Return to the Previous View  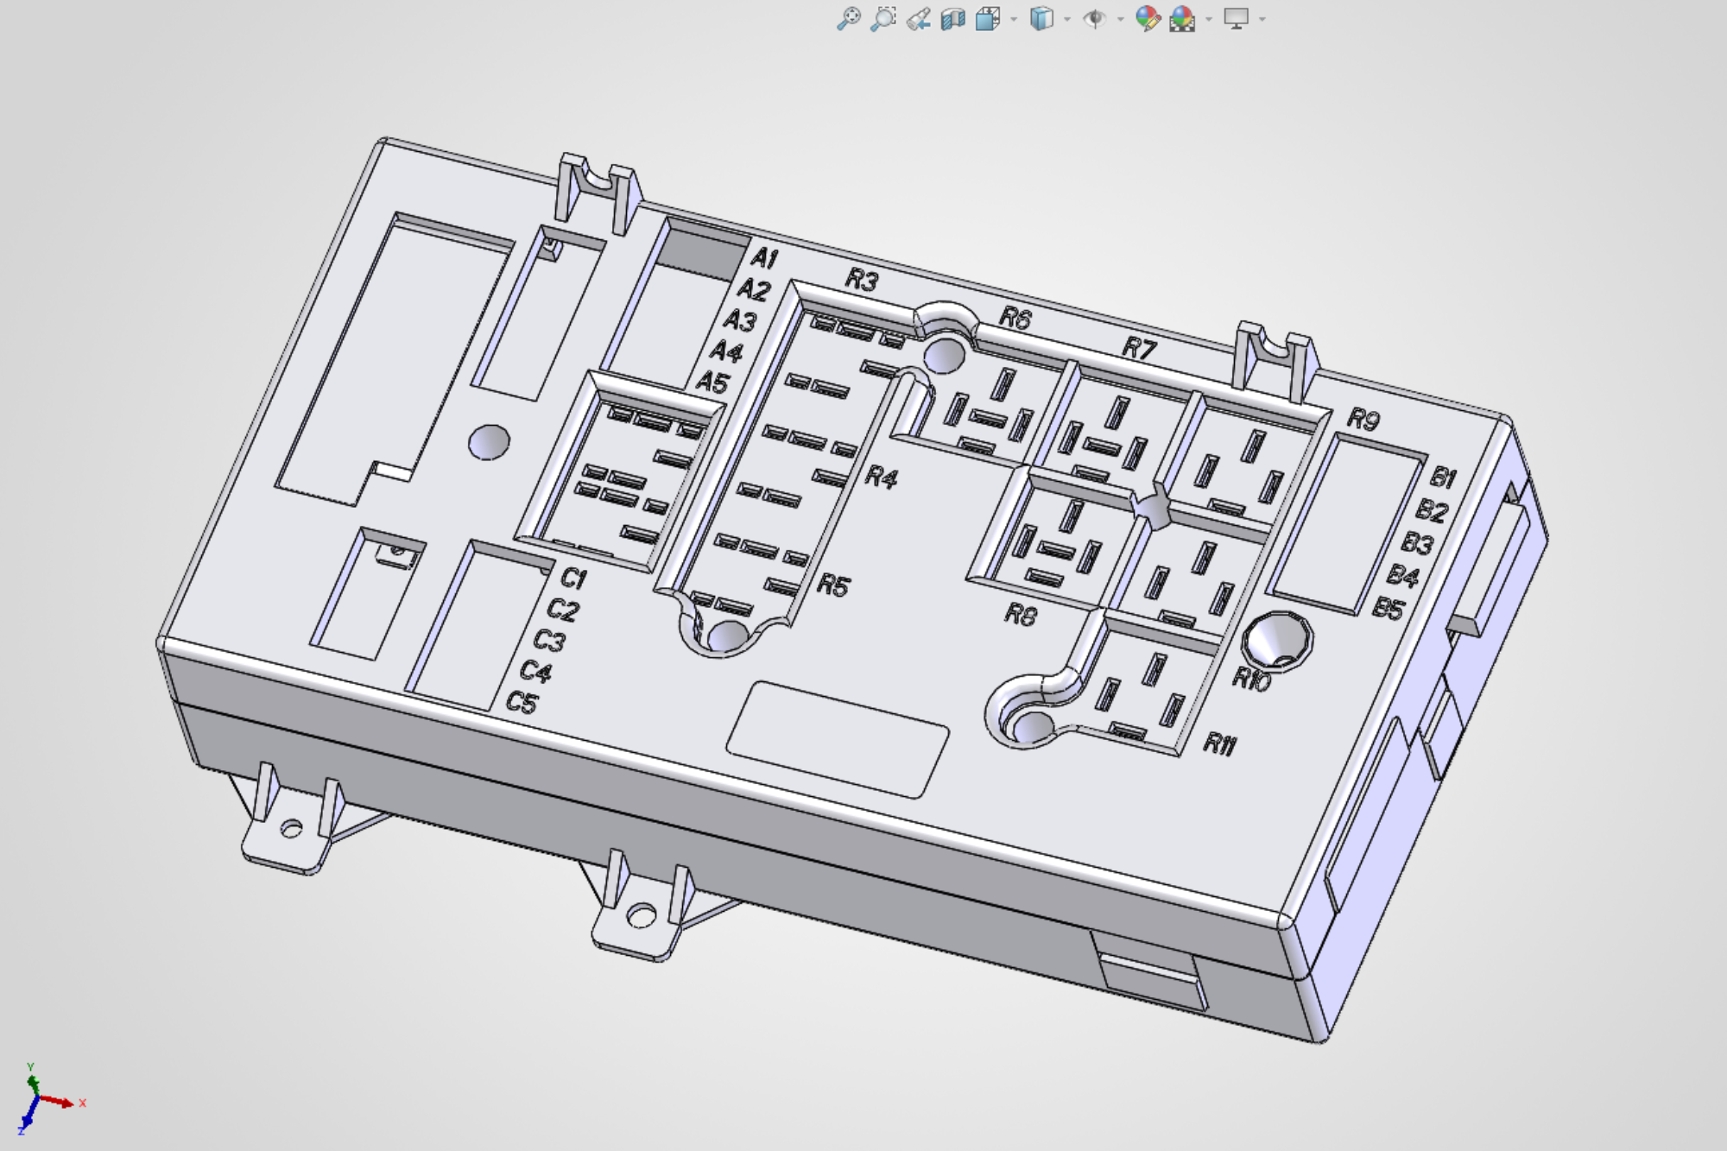click(x=919, y=19)
